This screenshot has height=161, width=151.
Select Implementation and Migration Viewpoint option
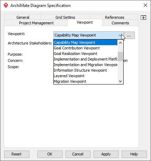point(86,65)
